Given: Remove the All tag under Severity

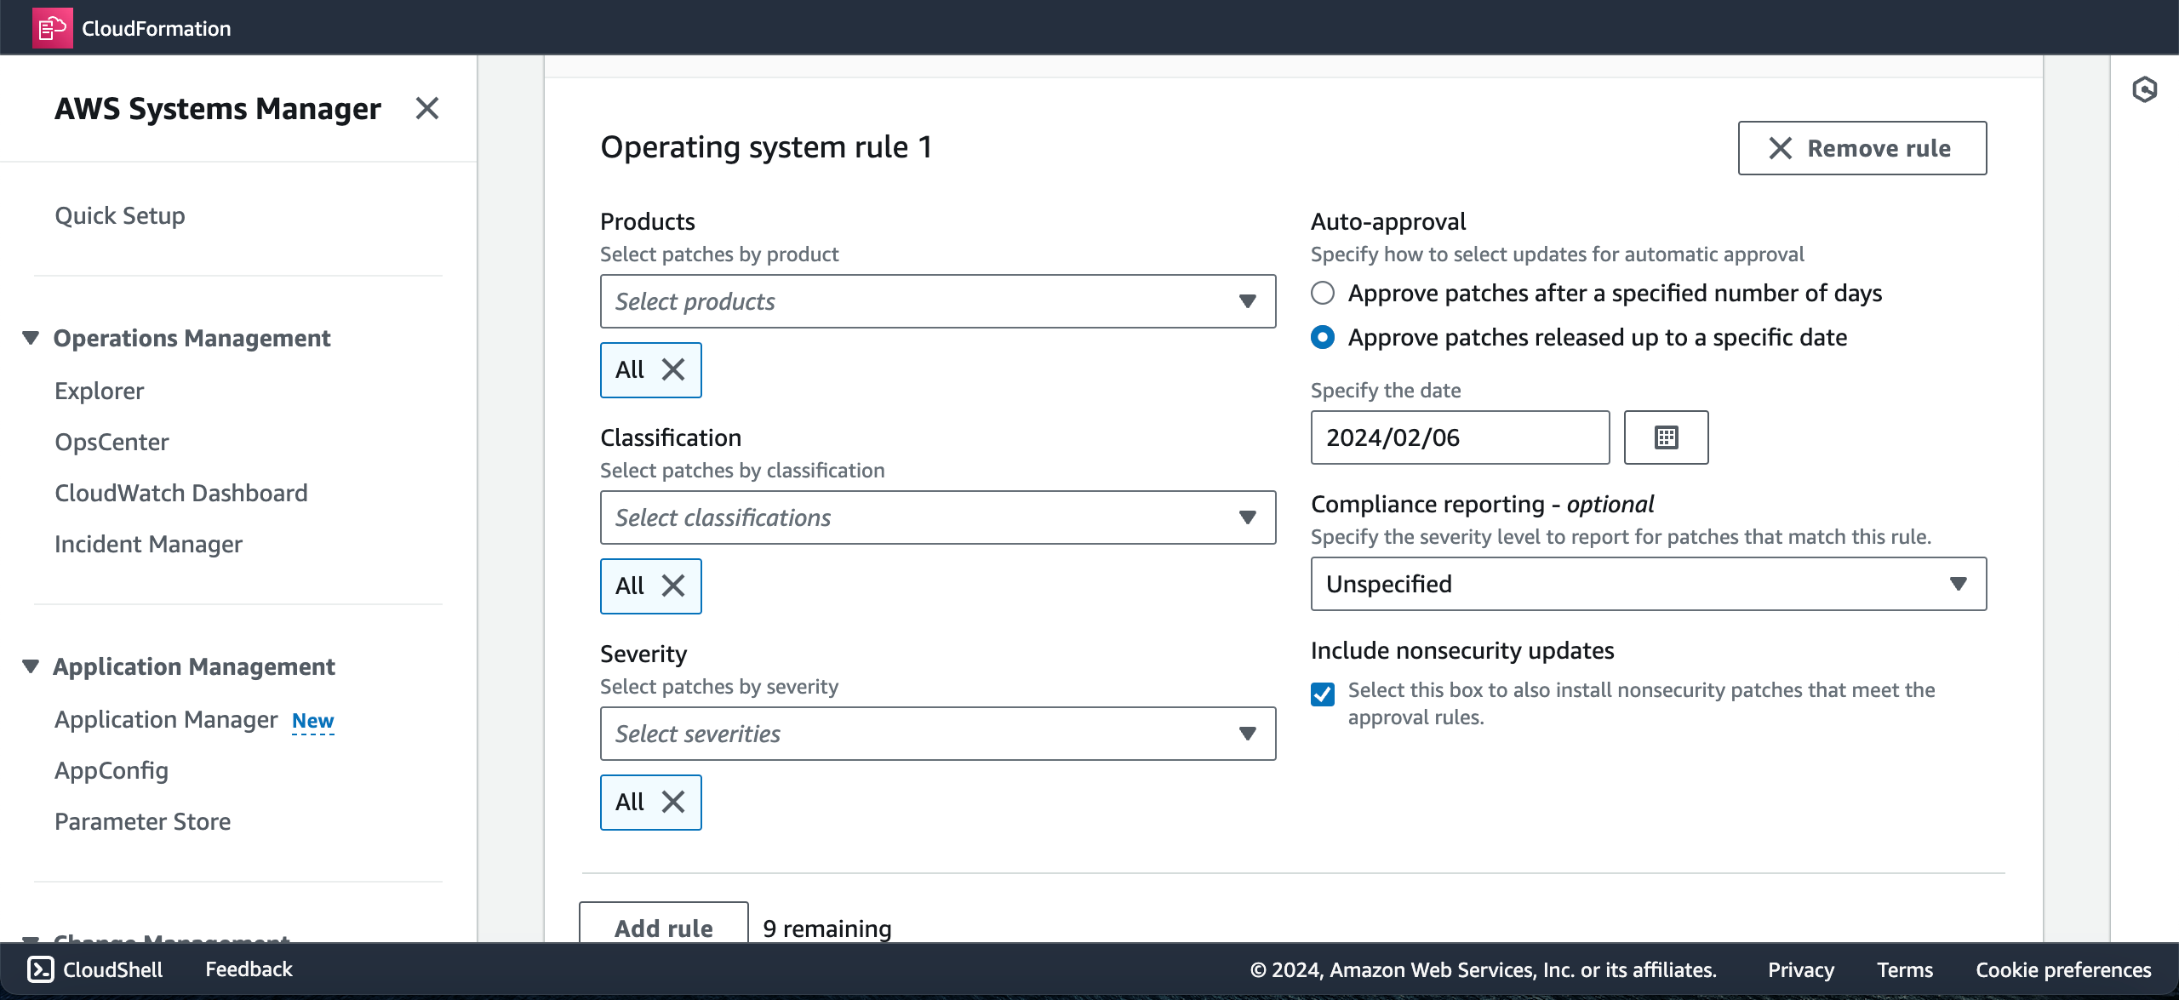Looking at the screenshot, I should 673,802.
